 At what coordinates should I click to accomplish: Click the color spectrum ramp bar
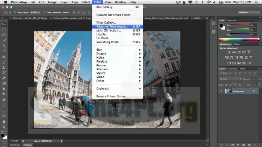coord(239,40)
